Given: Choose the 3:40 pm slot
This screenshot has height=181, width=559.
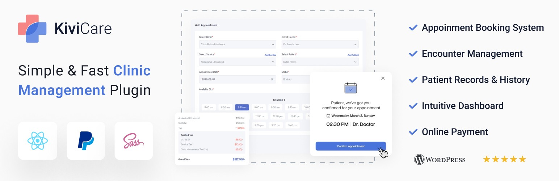Looking at the screenshot, I should (292, 125).
